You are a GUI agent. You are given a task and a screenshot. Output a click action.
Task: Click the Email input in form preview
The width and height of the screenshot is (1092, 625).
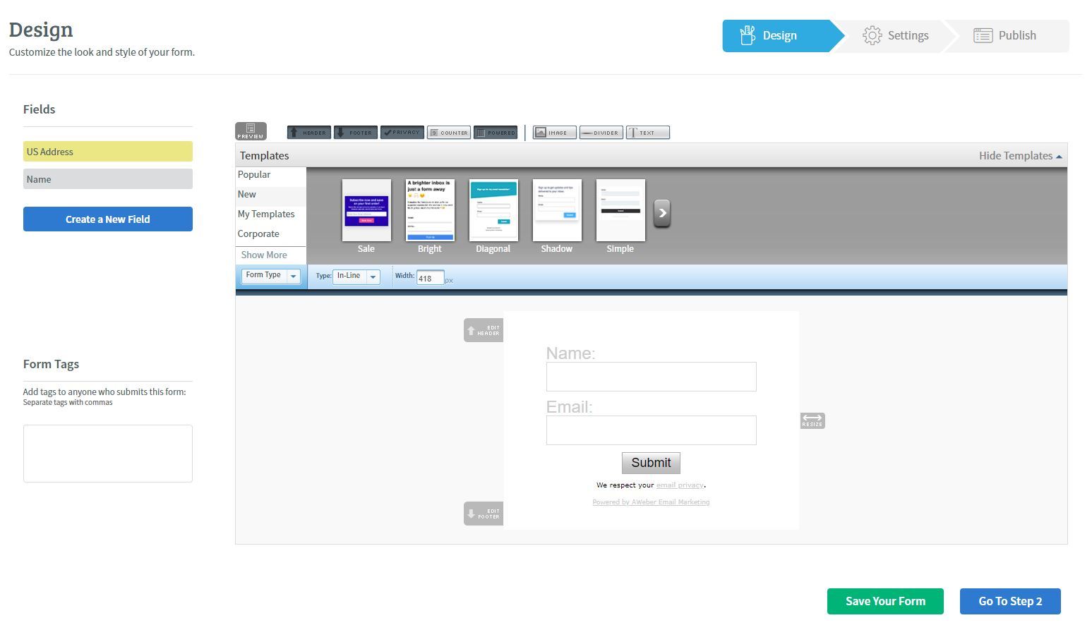(x=651, y=430)
